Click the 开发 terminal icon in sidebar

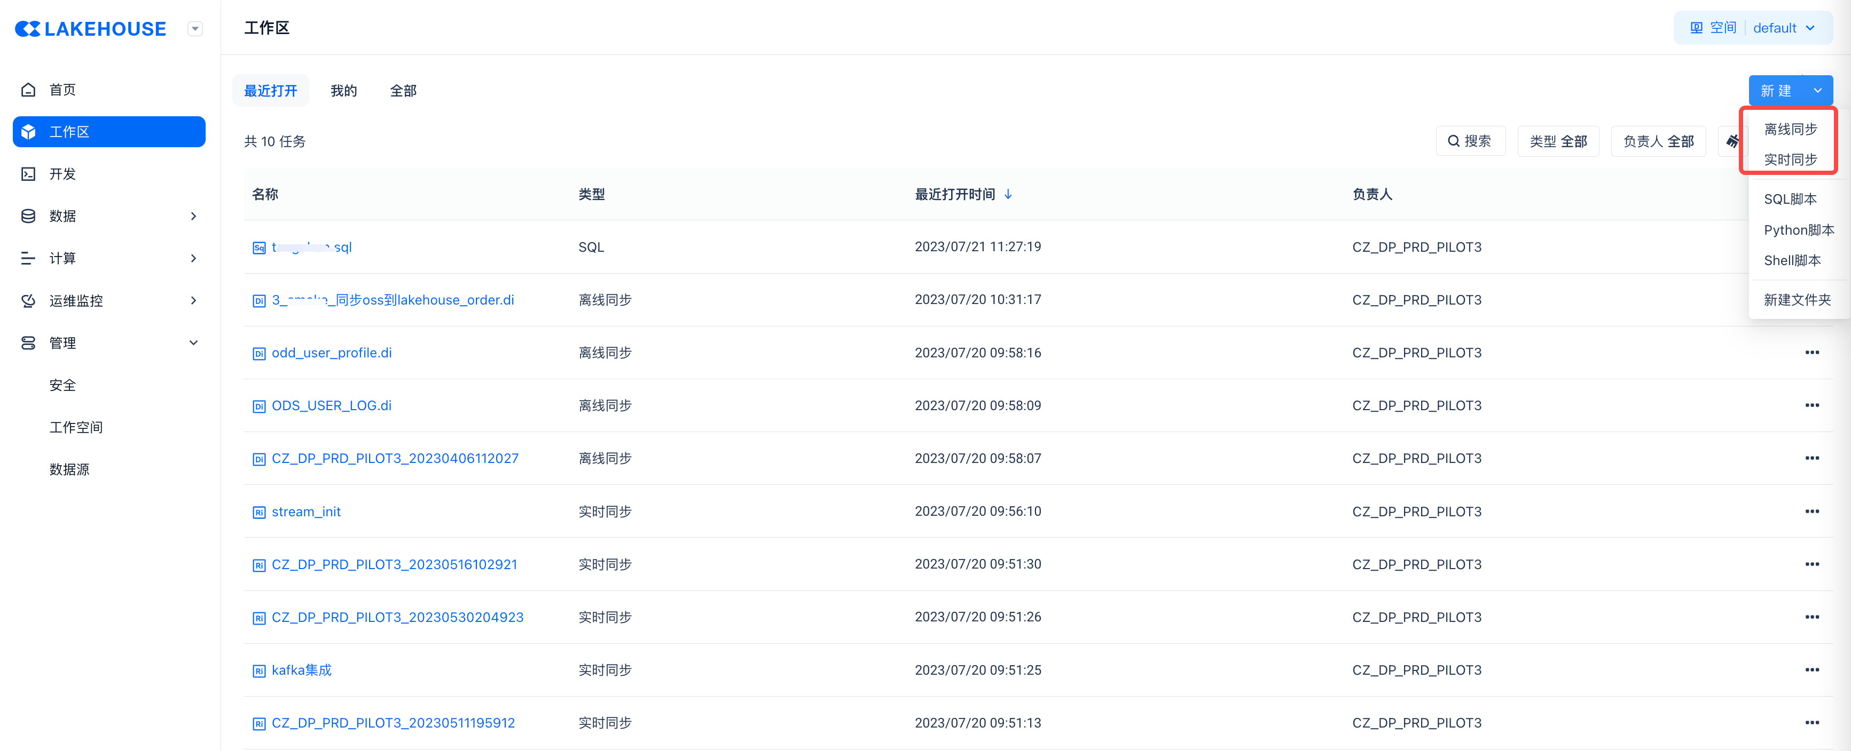tap(28, 174)
